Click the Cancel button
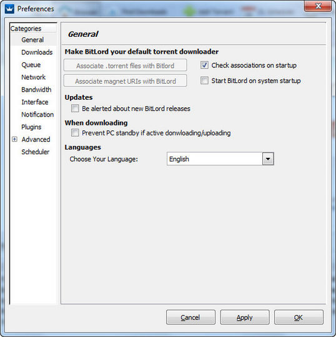The image size is (336, 337). (x=190, y=317)
